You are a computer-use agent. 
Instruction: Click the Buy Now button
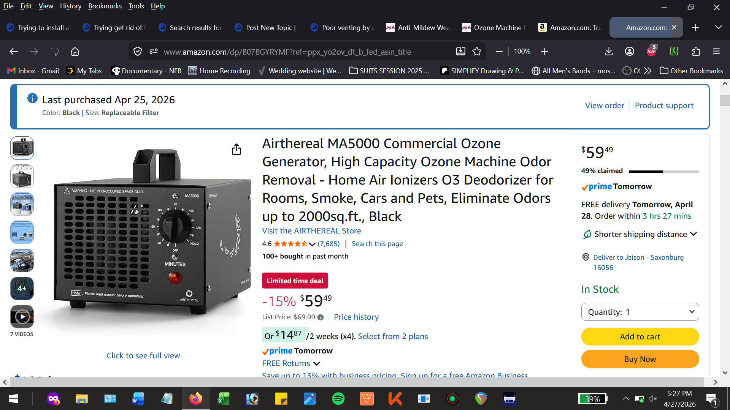(x=640, y=359)
